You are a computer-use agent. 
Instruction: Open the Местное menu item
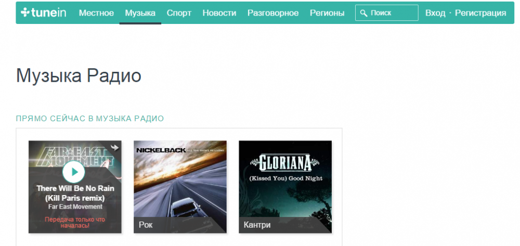[x=96, y=13]
